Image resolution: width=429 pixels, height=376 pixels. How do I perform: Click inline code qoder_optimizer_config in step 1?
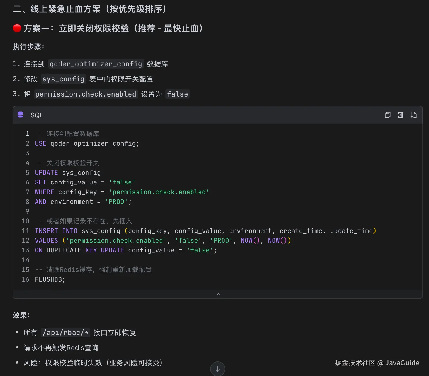pyautogui.click(x=96, y=64)
